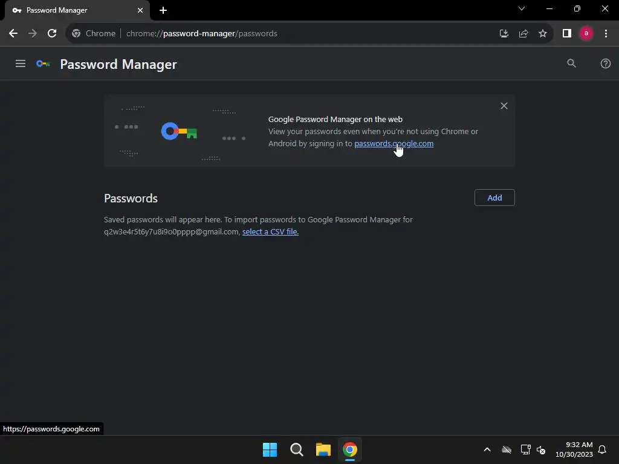Click the Passwords section heading
The width and height of the screenshot is (619, 464).
point(131,198)
